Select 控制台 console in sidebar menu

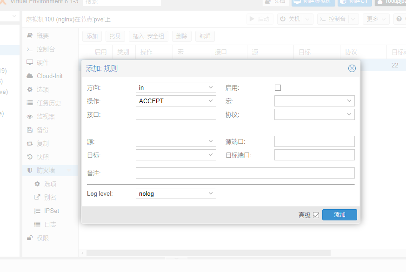[46, 49]
